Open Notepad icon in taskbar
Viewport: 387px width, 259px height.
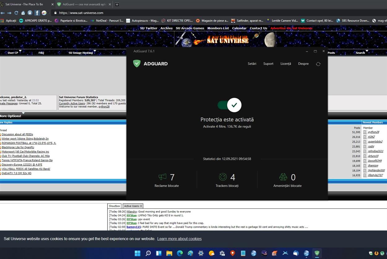click(x=243, y=253)
